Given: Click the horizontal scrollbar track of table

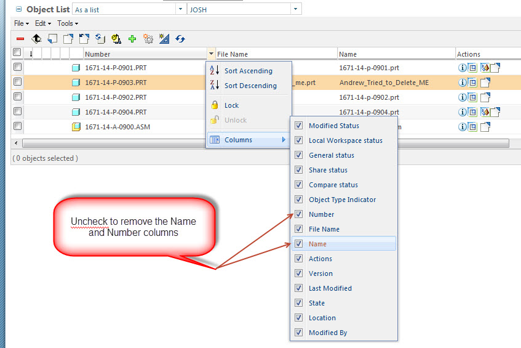Looking at the screenshot, I should point(266,144).
